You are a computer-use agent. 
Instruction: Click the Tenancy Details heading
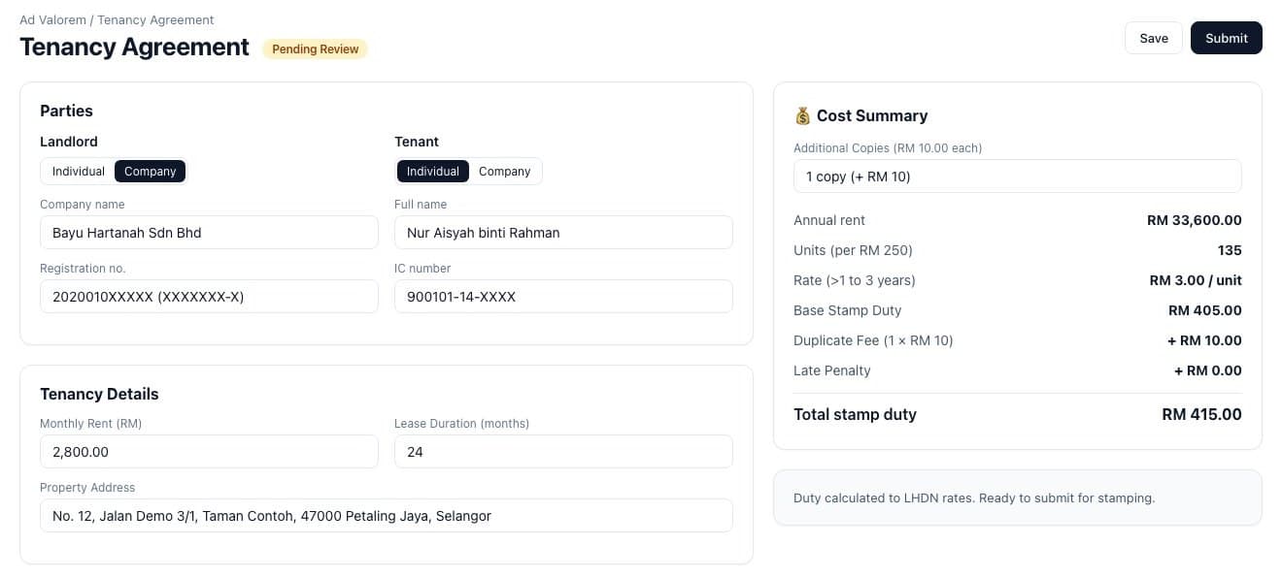click(x=99, y=394)
